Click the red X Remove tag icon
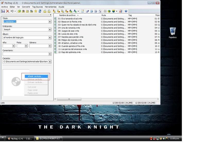Screen dimensions: 206x155 coord(8,11)
